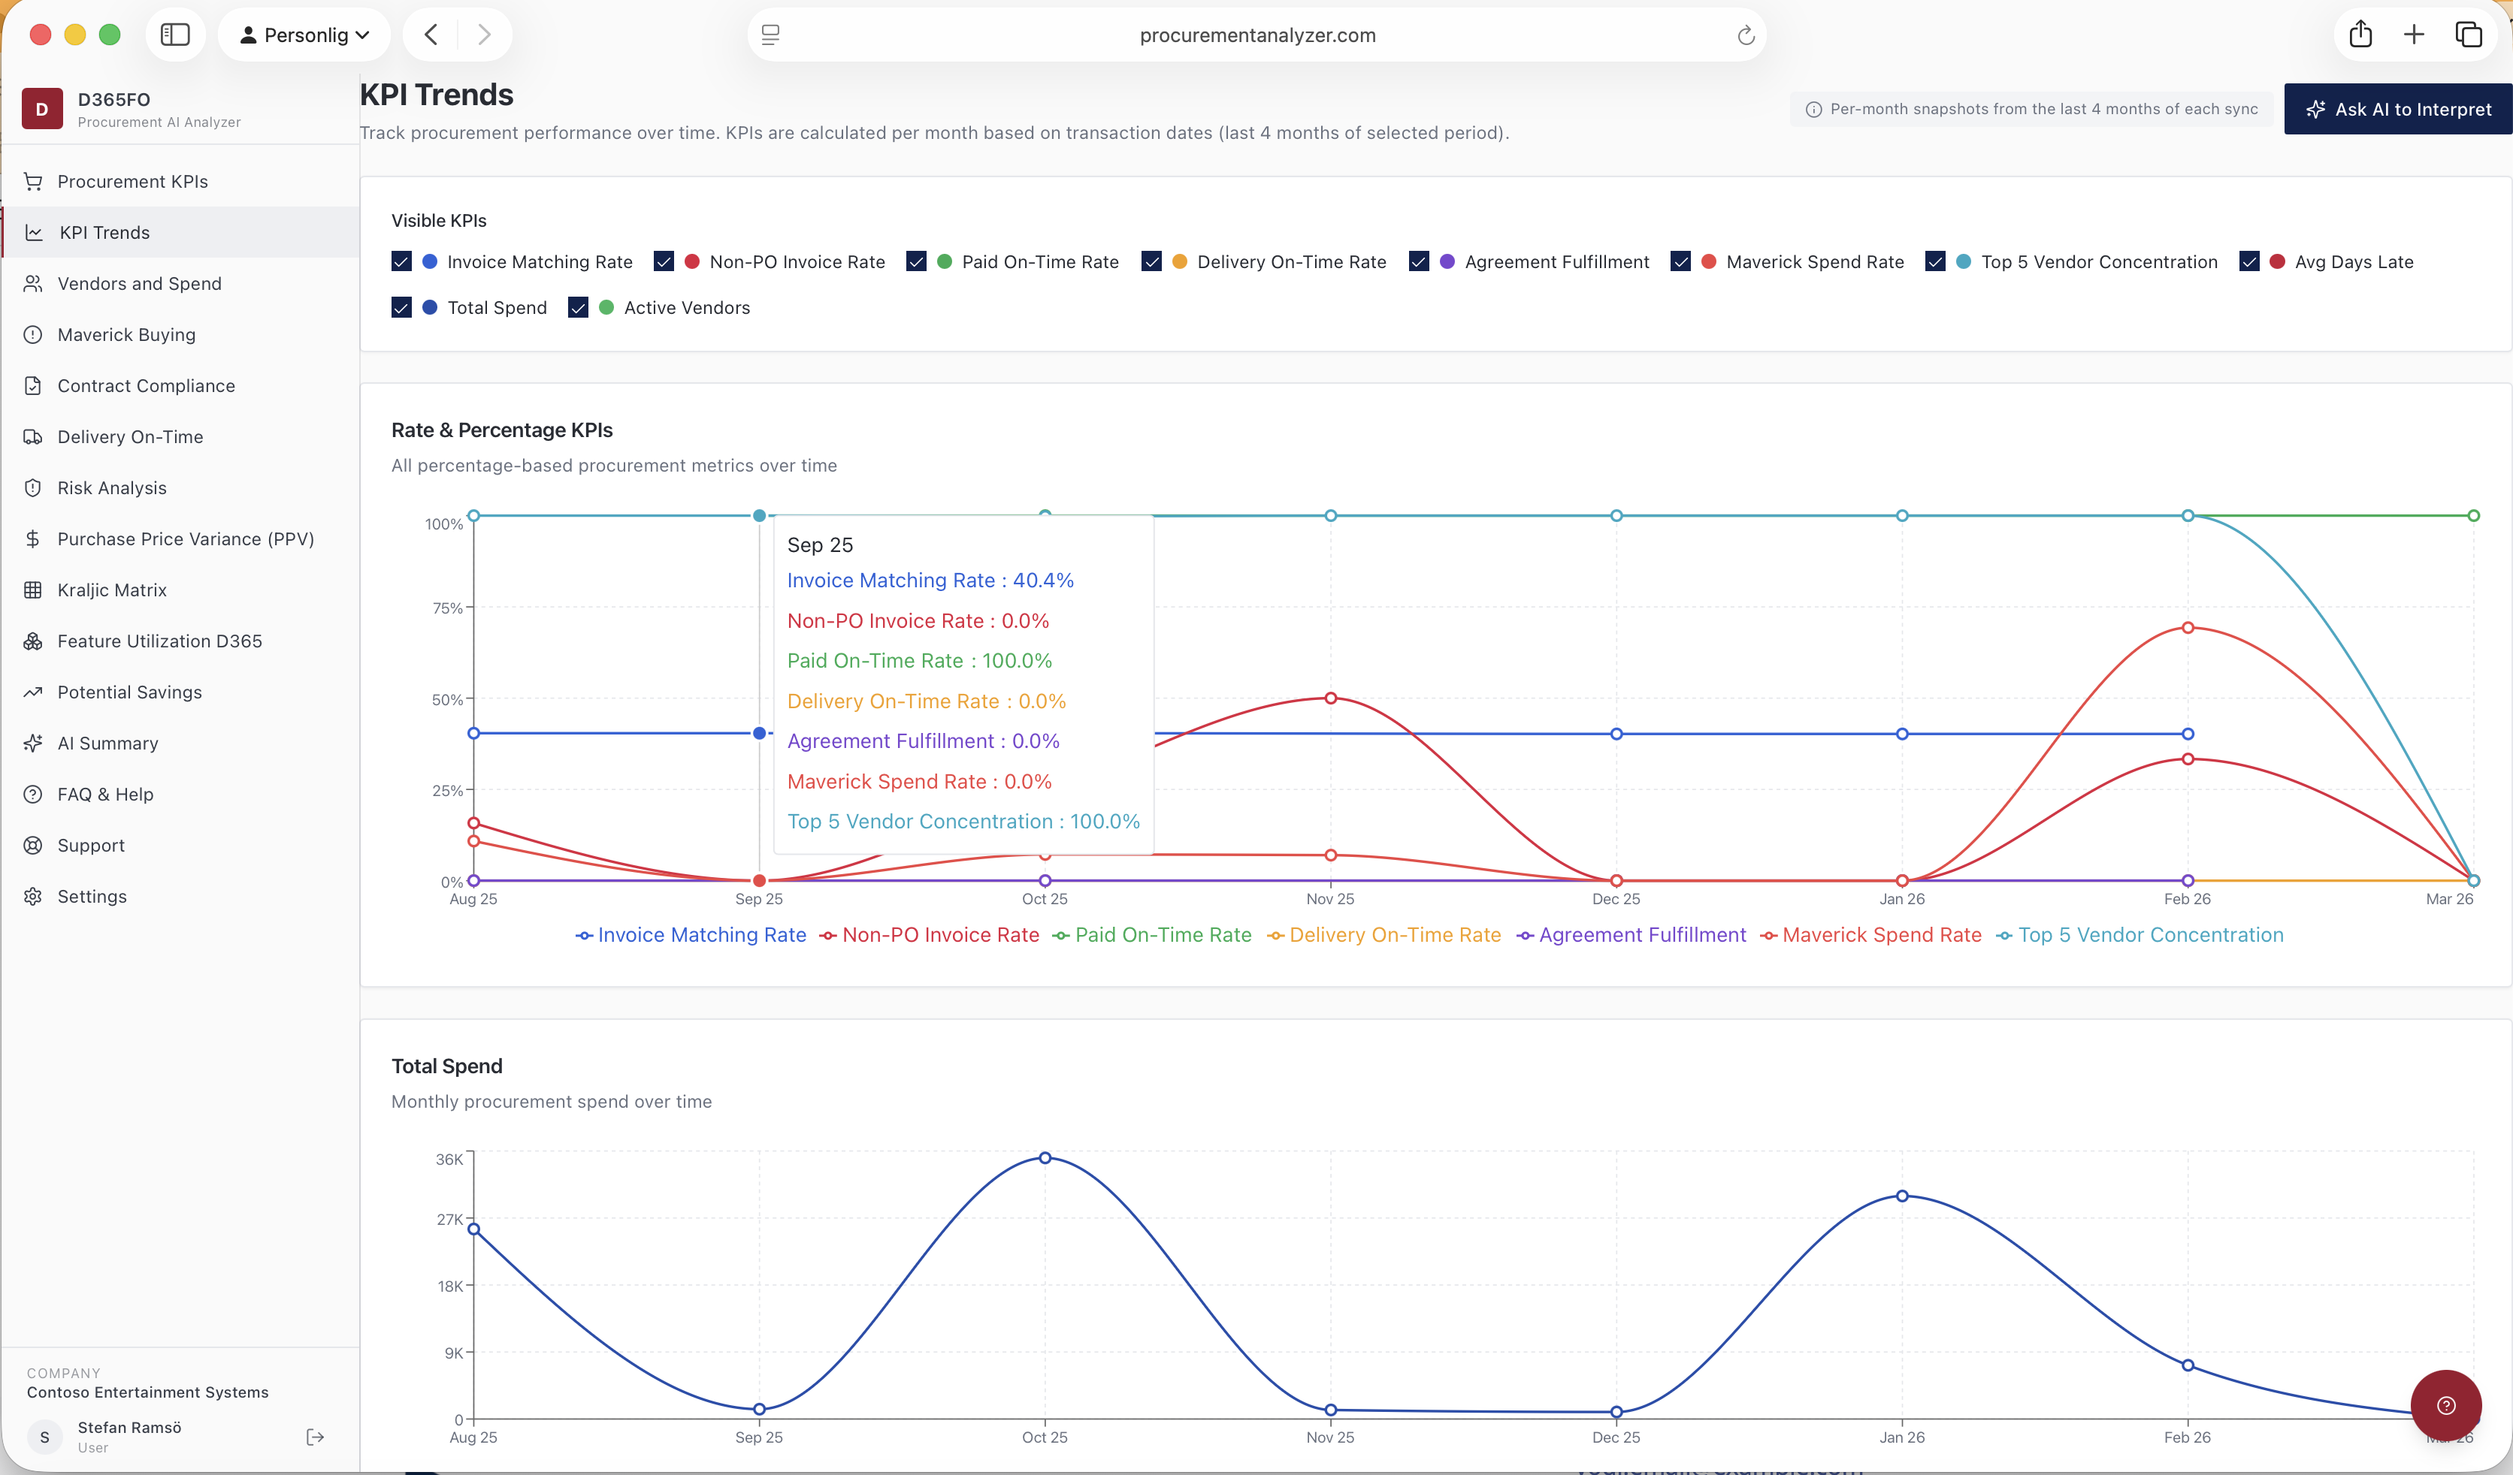The image size is (2513, 1475).
Task: Click the Kraljic Matrix grid icon
Action: 33,590
